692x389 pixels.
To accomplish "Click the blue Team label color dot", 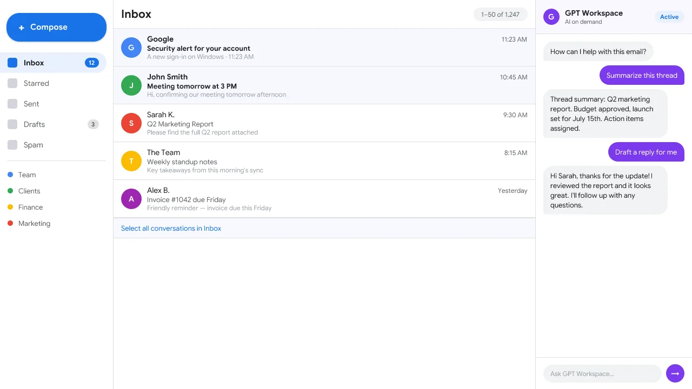I will pos(10,175).
